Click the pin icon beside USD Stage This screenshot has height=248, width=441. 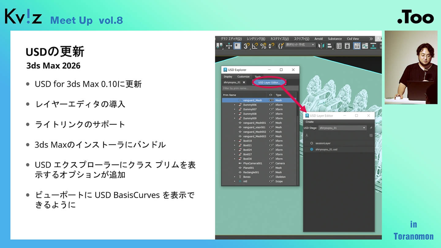coord(371,128)
